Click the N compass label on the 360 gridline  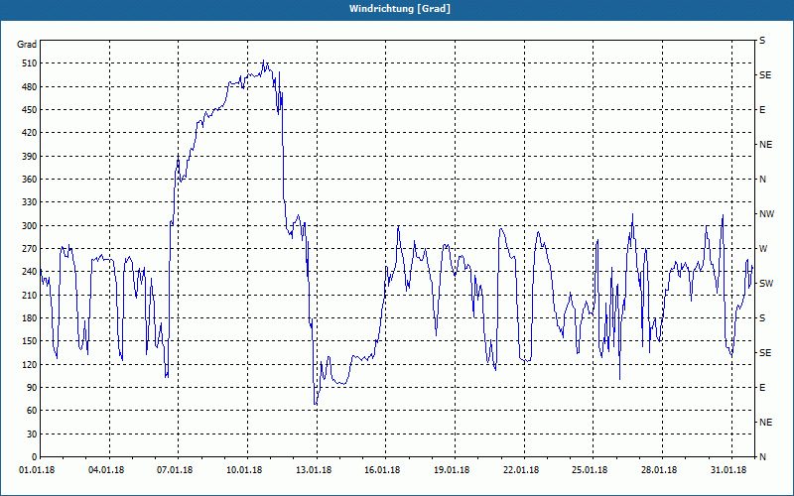[x=762, y=180]
